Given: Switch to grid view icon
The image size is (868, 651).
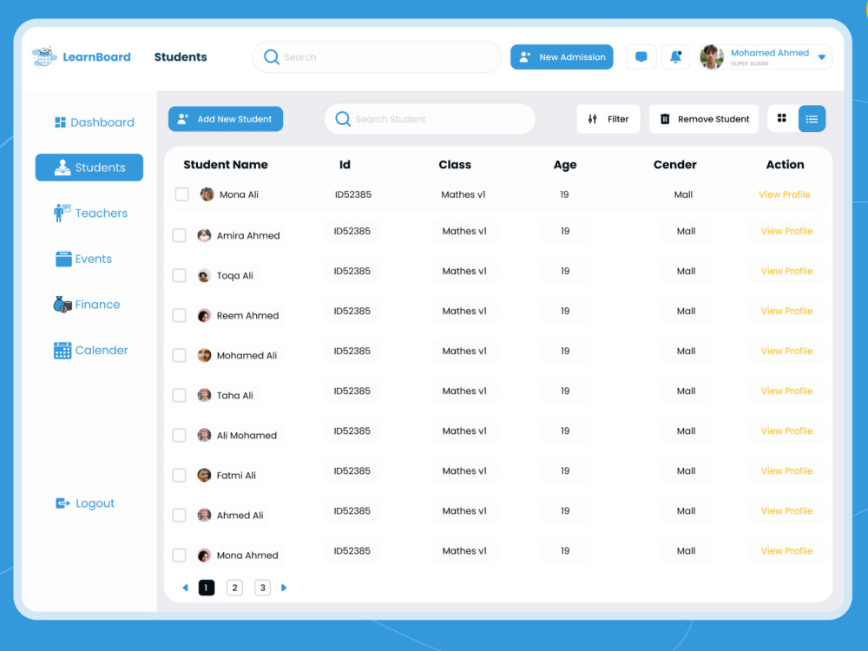Looking at the screenshot, I should point(782,118).
